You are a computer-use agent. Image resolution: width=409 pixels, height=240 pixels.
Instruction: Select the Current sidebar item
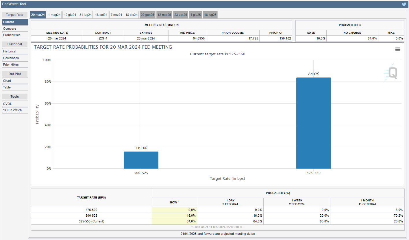point(15,22)
